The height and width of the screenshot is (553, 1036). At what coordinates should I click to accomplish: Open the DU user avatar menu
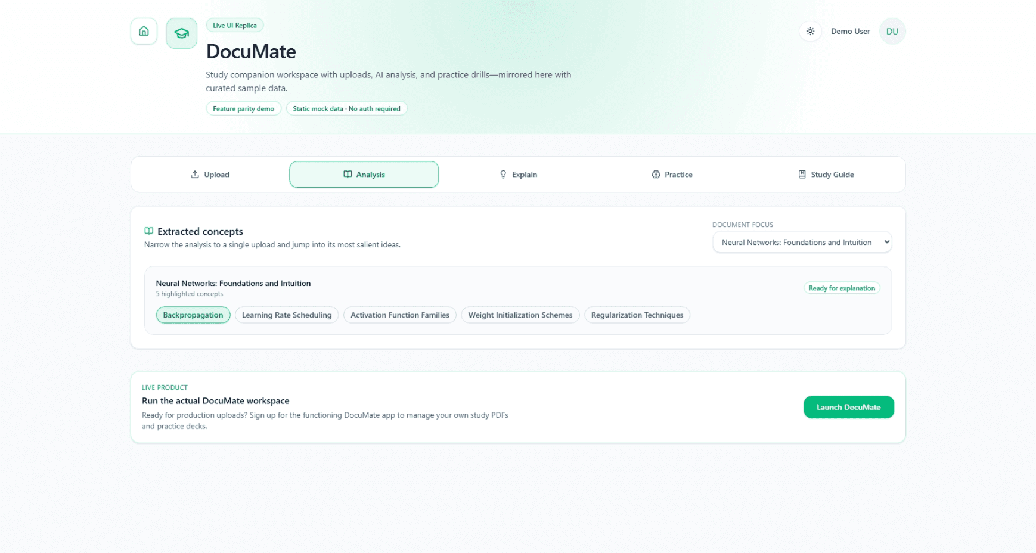click(x=892, y=31)
